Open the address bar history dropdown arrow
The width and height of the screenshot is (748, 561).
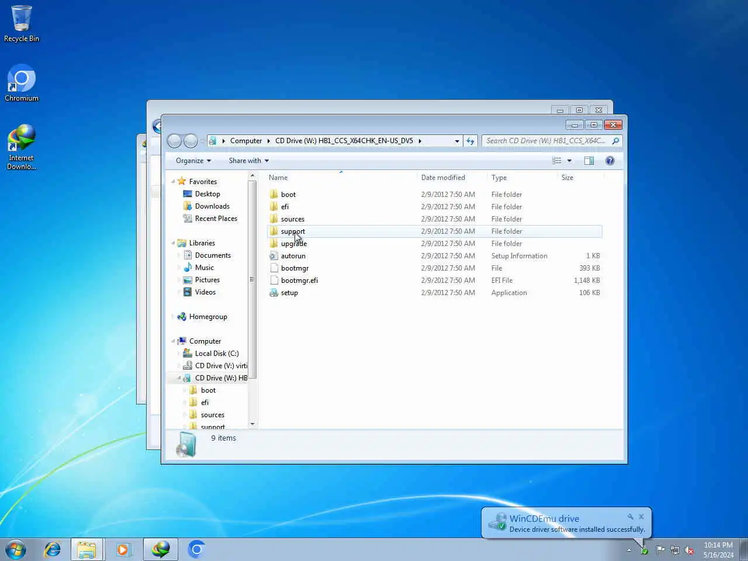(x=457, y=141)
